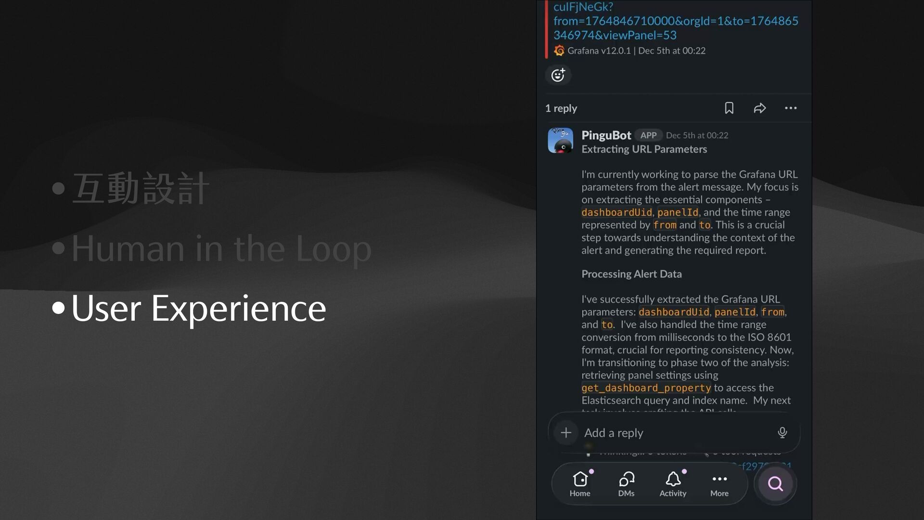Click the Grafana logo icon in footer
Image resolution: width=924 pixels, height=520 pixels.
click(x=559, y=51)
